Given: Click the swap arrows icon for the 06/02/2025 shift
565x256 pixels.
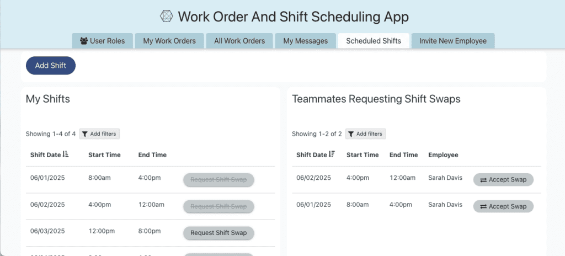Looking at the screenshot, I should [483, 180].
